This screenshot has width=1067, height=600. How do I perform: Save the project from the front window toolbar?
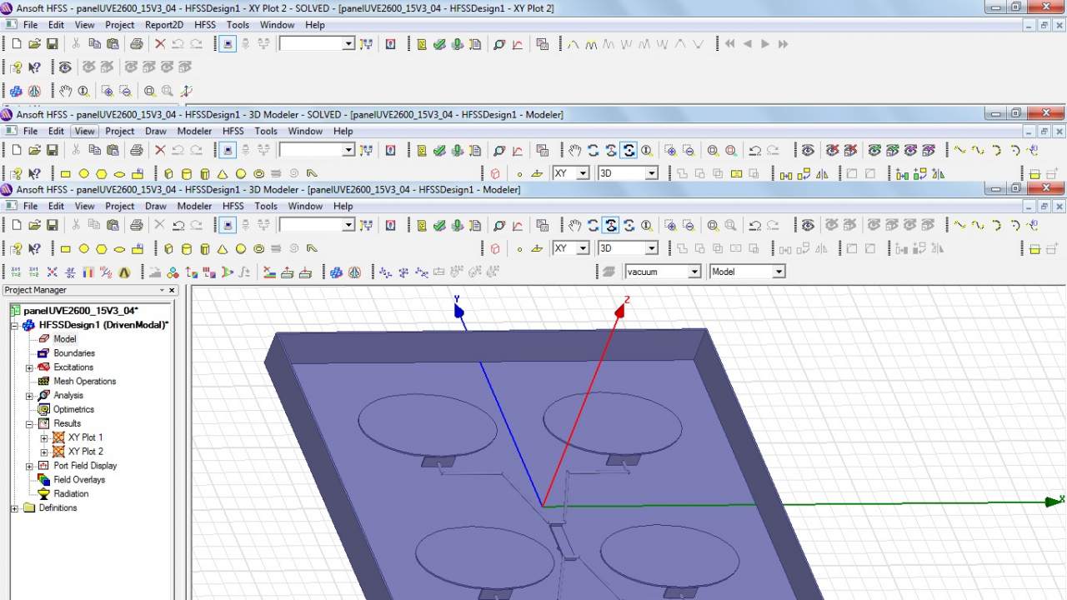click(52, 225)
